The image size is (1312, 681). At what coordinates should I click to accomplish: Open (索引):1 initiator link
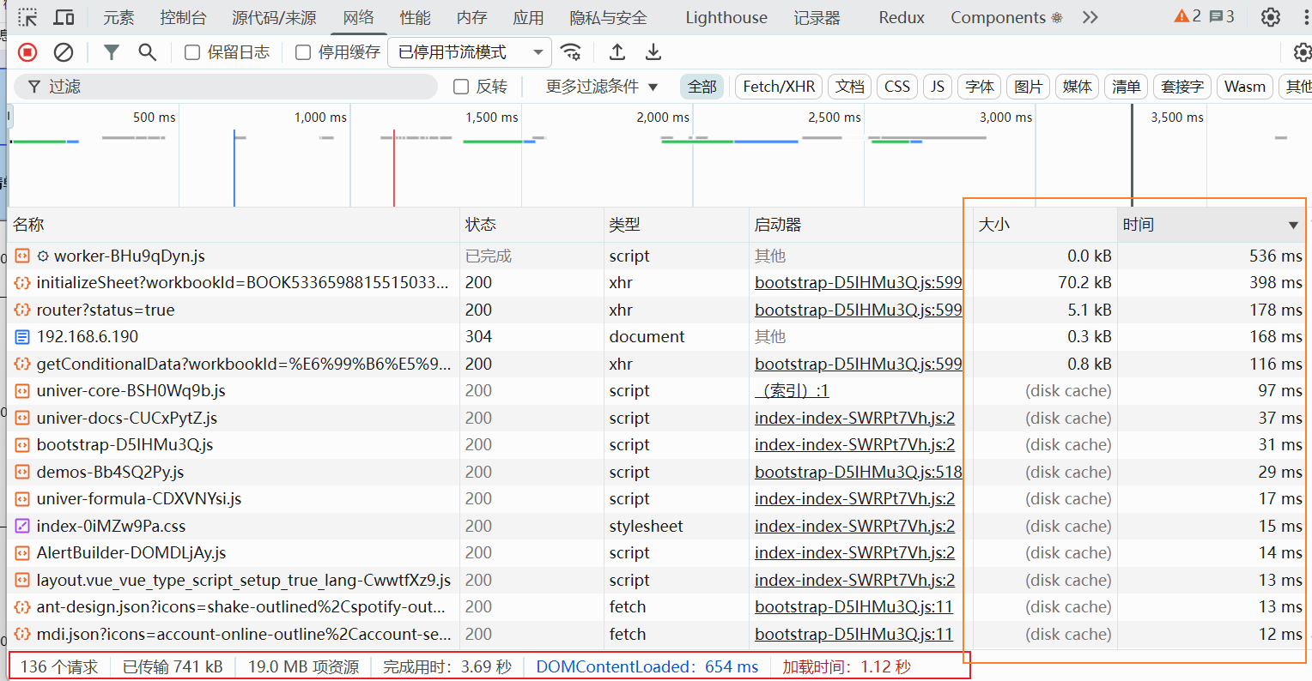click(792, 391)
